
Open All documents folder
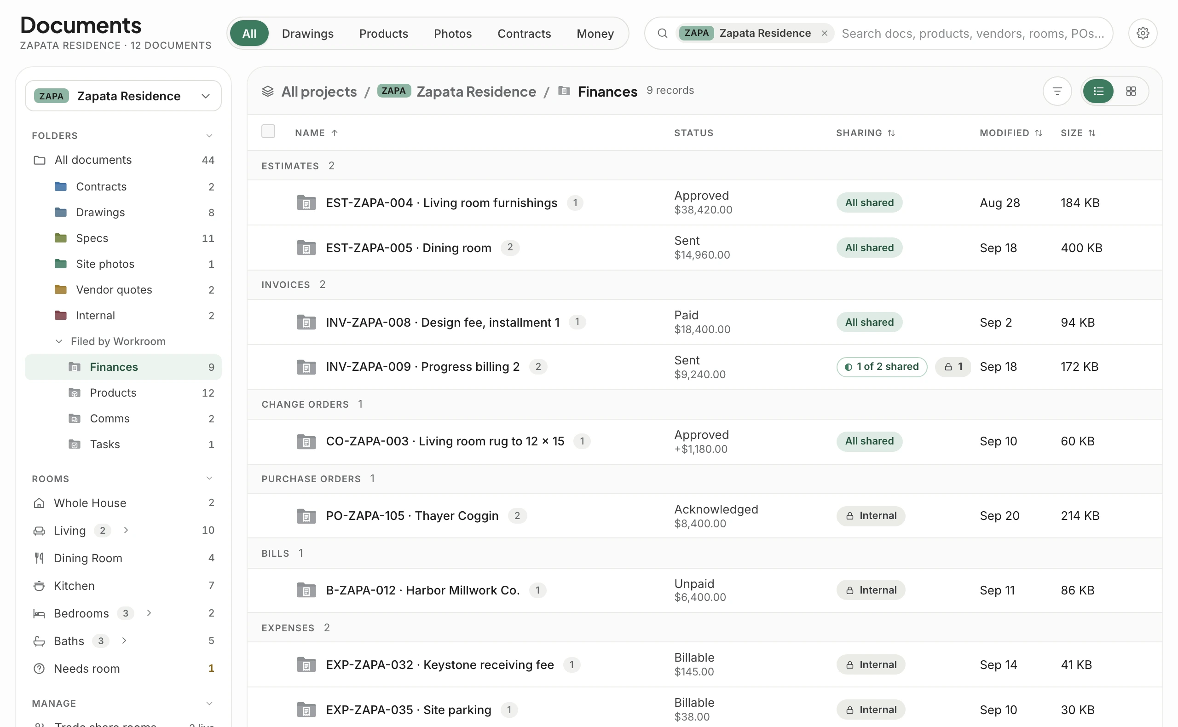point(123,160)
